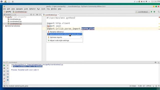
Task: Choose Rename reference from popup
Action: pos(65,32)
